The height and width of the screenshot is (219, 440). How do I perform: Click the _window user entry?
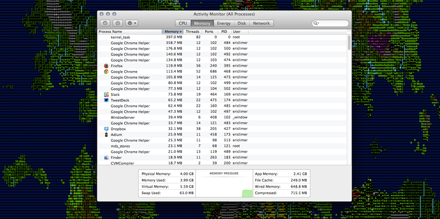click(x=240, y=117)
